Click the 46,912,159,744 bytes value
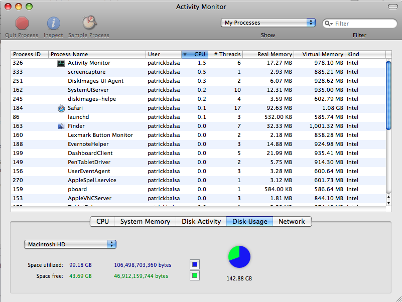402x302 pixels. click(x=141, y=276)
